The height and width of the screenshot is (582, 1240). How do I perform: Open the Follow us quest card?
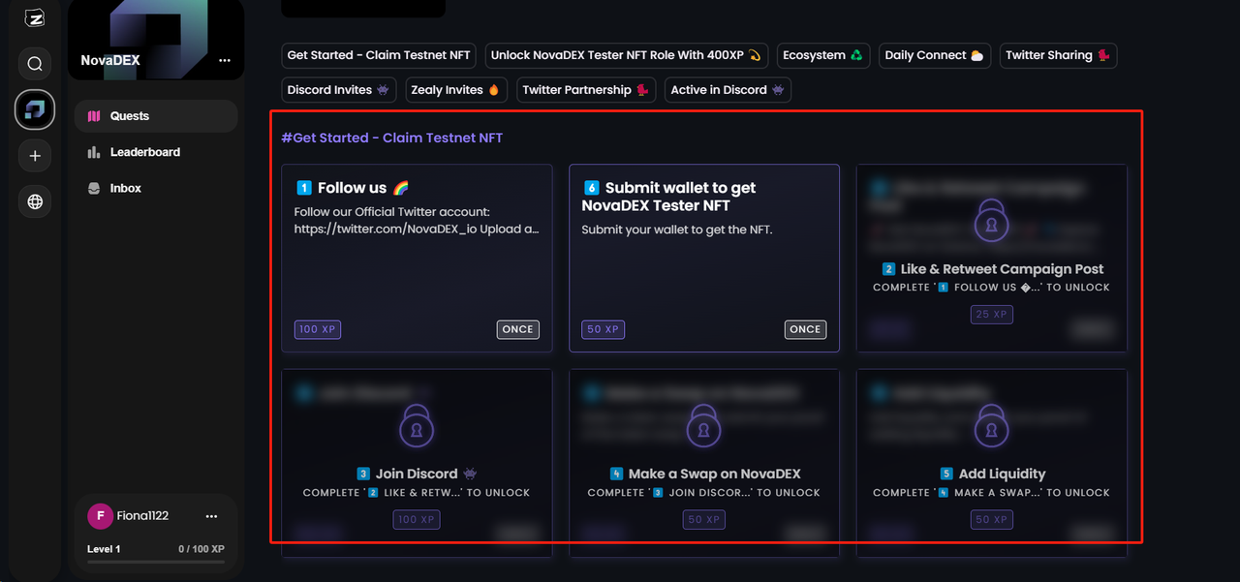click(417, 258)
